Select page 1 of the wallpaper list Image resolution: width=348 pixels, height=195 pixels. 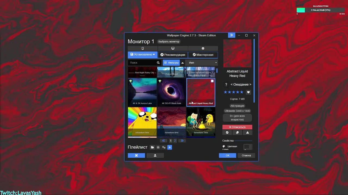[170, 141]
